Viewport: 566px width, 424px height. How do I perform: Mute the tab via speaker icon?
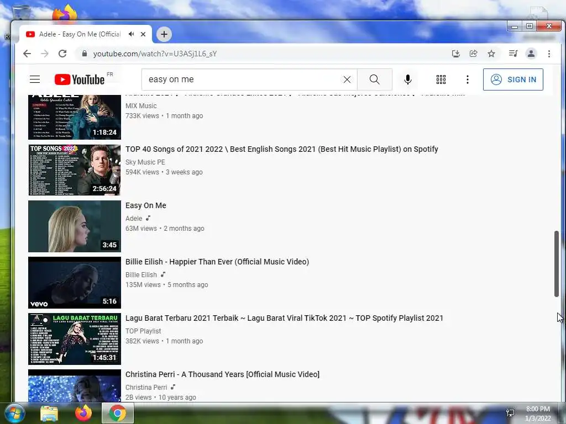pyautogui.click(x=131, y=34)
